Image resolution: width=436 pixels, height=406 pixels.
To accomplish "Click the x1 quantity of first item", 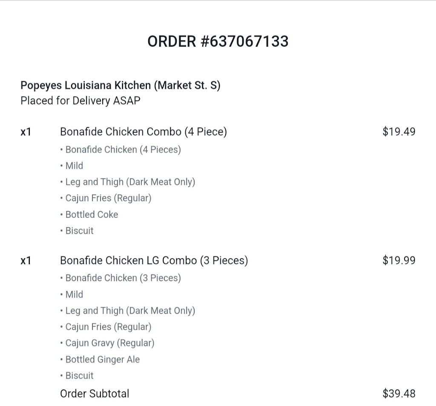I will tap(26, 132).
